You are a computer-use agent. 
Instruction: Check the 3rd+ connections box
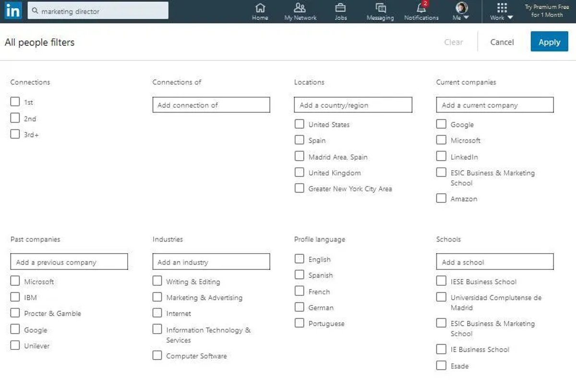pyautogui.click(x=15, y=134)
